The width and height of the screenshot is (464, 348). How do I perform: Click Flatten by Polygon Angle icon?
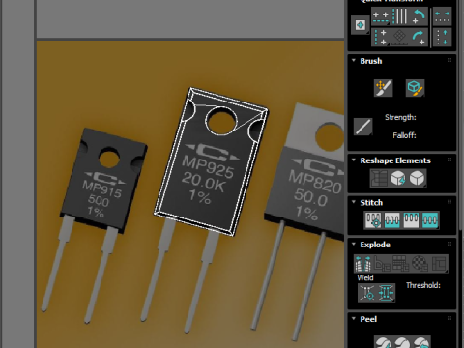[x=382, y=263]
